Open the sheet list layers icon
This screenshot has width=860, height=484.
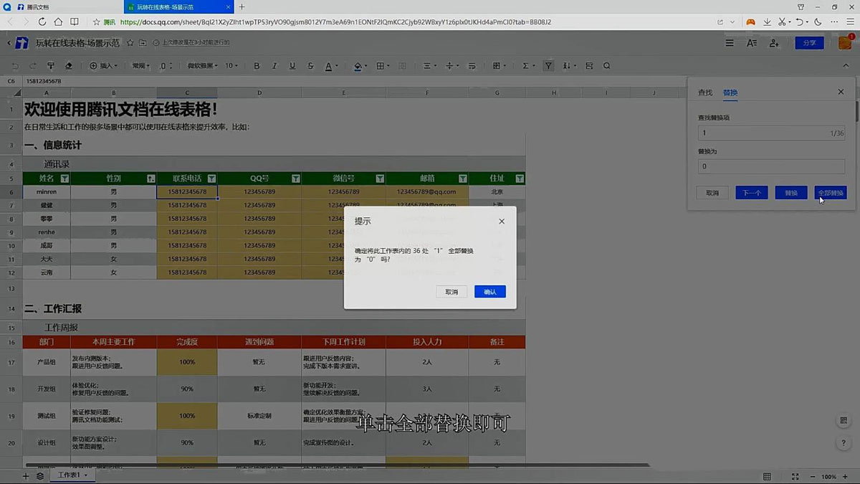point(40,476)
